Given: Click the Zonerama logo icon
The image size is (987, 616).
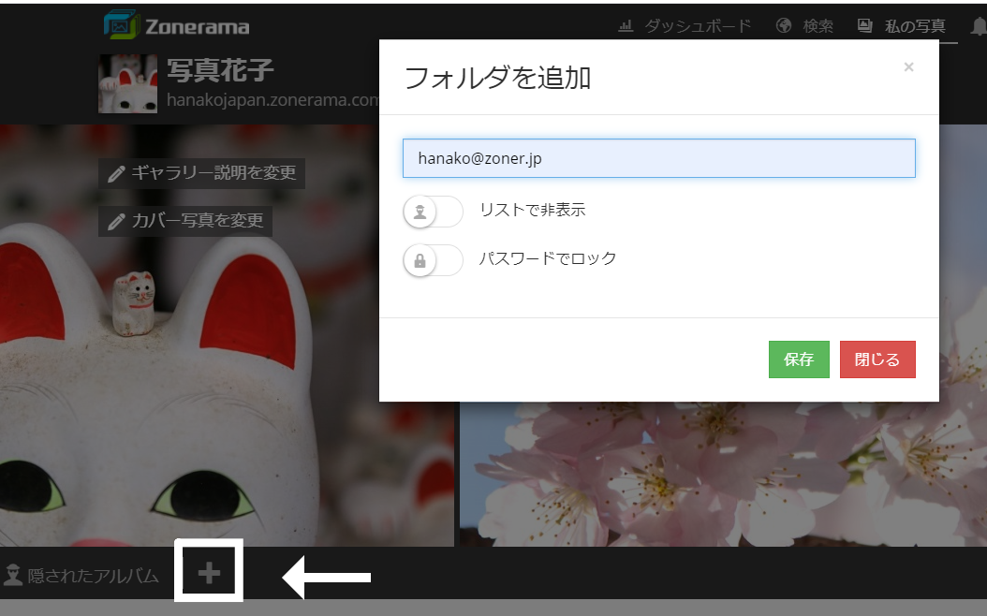Looking at the screenshot, I should point(121,25).
